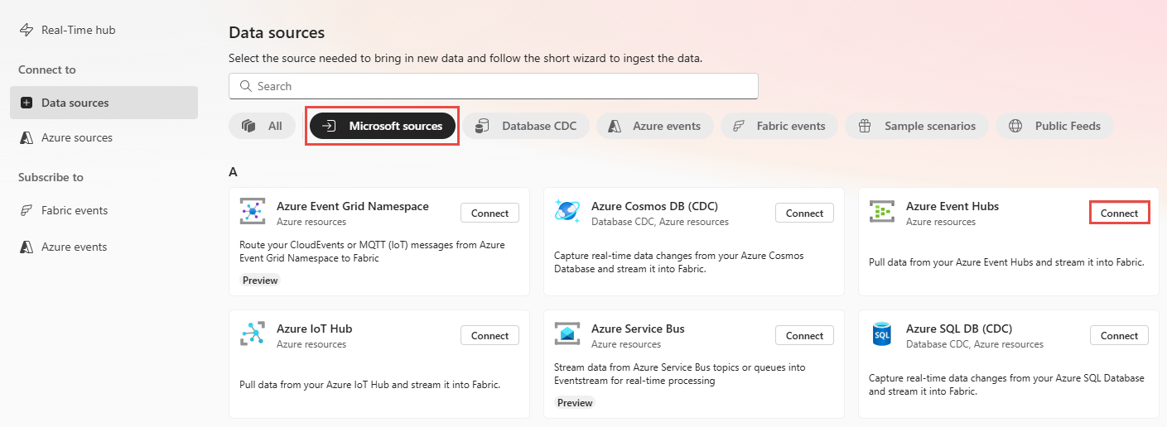Image resolution: width=1167 pixels, height=427 pixels.
Task: Click the Real-Time hub lightning icon
Action: pyautogui.click(x=27, y=30)
